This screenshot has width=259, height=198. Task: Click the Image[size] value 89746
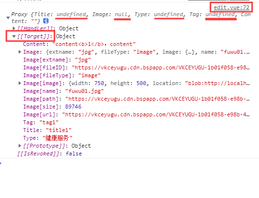tap(73, 107)
